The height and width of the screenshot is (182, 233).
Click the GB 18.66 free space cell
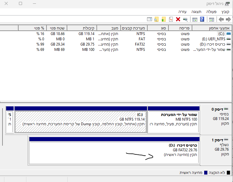57,34
